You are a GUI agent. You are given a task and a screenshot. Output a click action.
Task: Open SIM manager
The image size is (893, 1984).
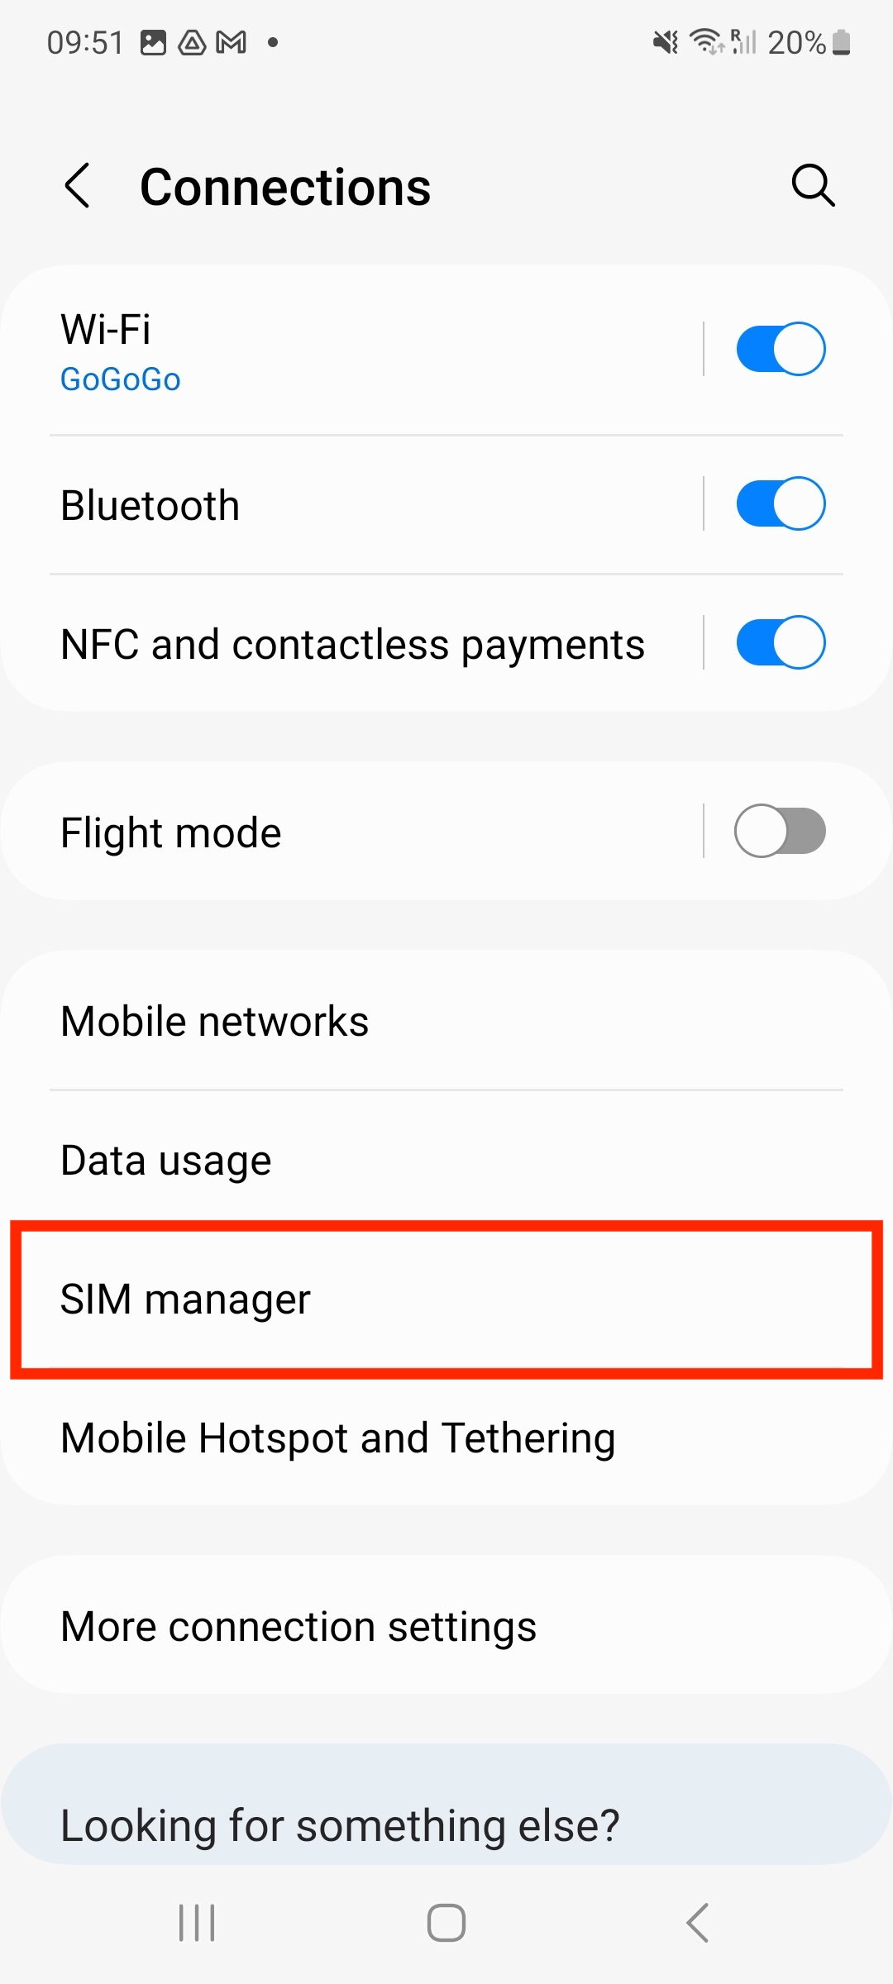point(446,1299)
